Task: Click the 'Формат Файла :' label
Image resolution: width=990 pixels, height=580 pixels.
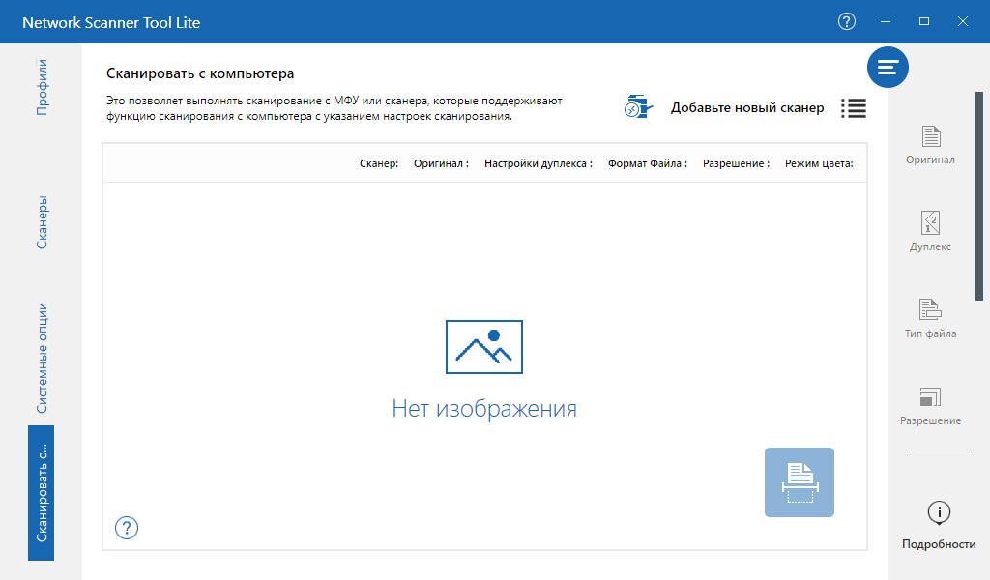Action: 648,163
